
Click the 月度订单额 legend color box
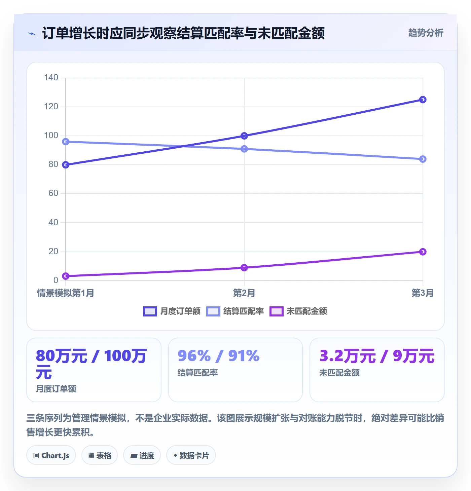coord(150,311)
